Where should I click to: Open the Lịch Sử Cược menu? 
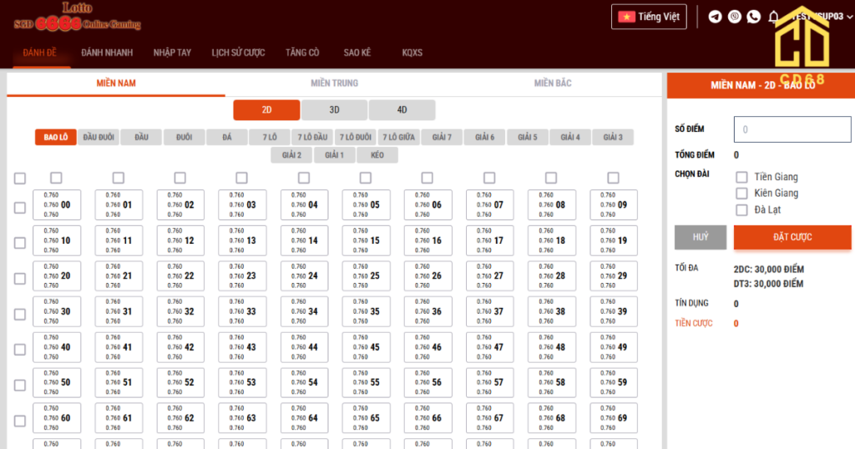tap(238, 53)
